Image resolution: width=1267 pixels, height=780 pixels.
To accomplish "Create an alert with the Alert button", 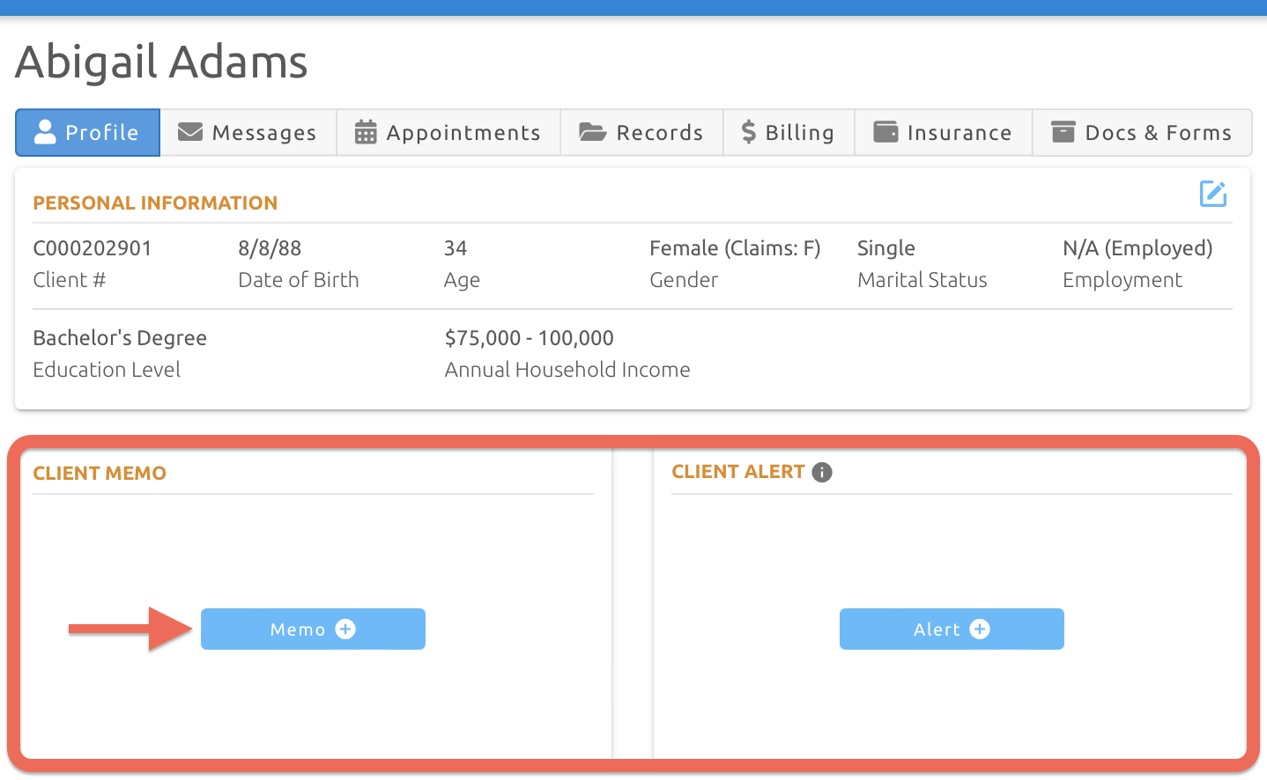I will click(952, 629).
